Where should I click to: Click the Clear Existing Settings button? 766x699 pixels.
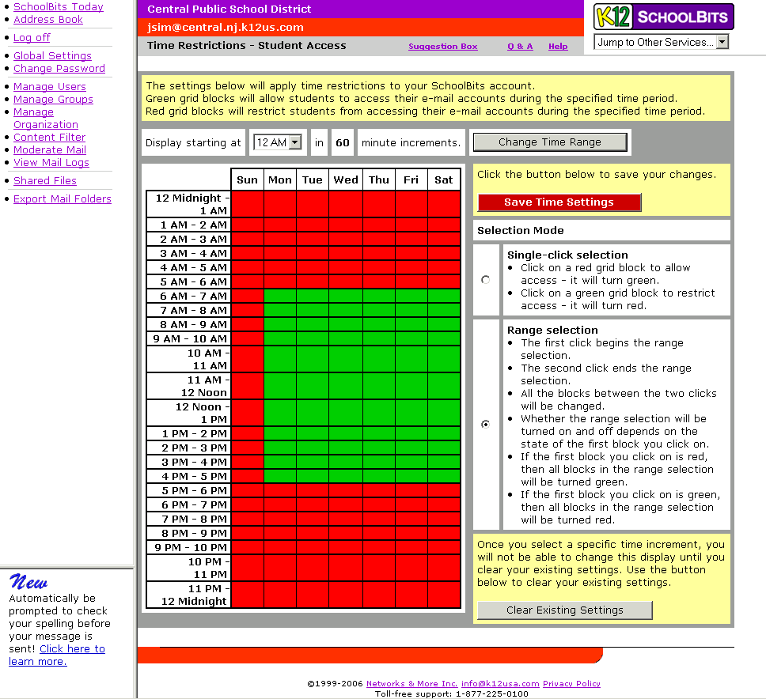(565, 610)
